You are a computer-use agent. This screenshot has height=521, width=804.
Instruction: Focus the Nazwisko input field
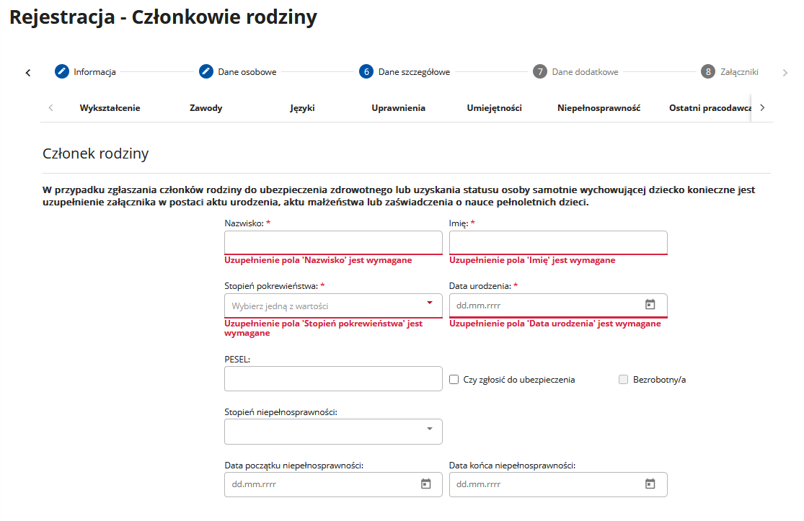coord(333,242)
